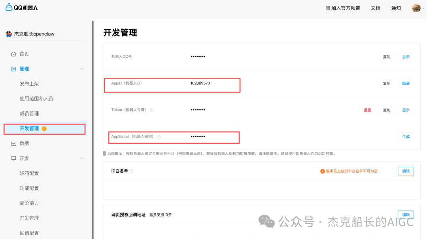Screen dimensions: 427x239
Task: Go to 首页 in the sidebar
Action: pyautogui.click(x=24, y=54)
